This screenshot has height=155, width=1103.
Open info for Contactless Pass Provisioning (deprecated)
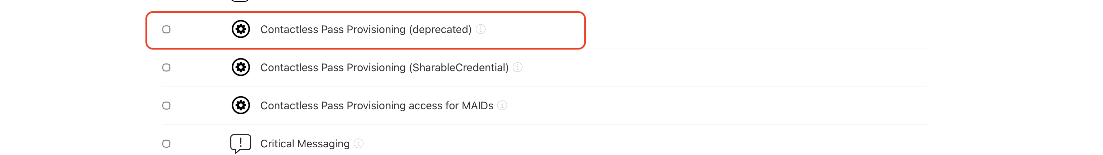coord(481,29)
